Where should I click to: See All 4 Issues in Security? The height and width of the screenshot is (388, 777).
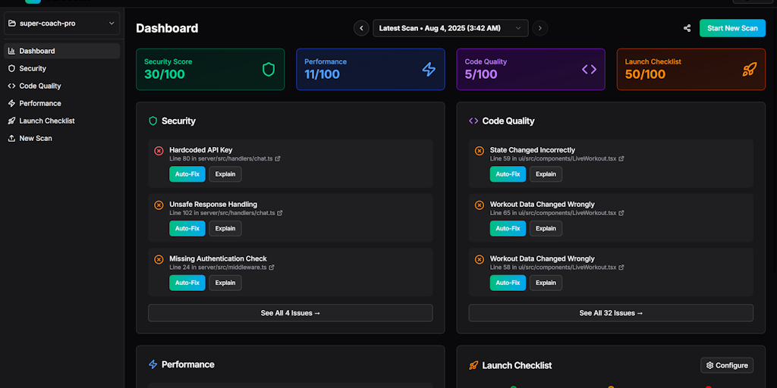tap(290, 313)
